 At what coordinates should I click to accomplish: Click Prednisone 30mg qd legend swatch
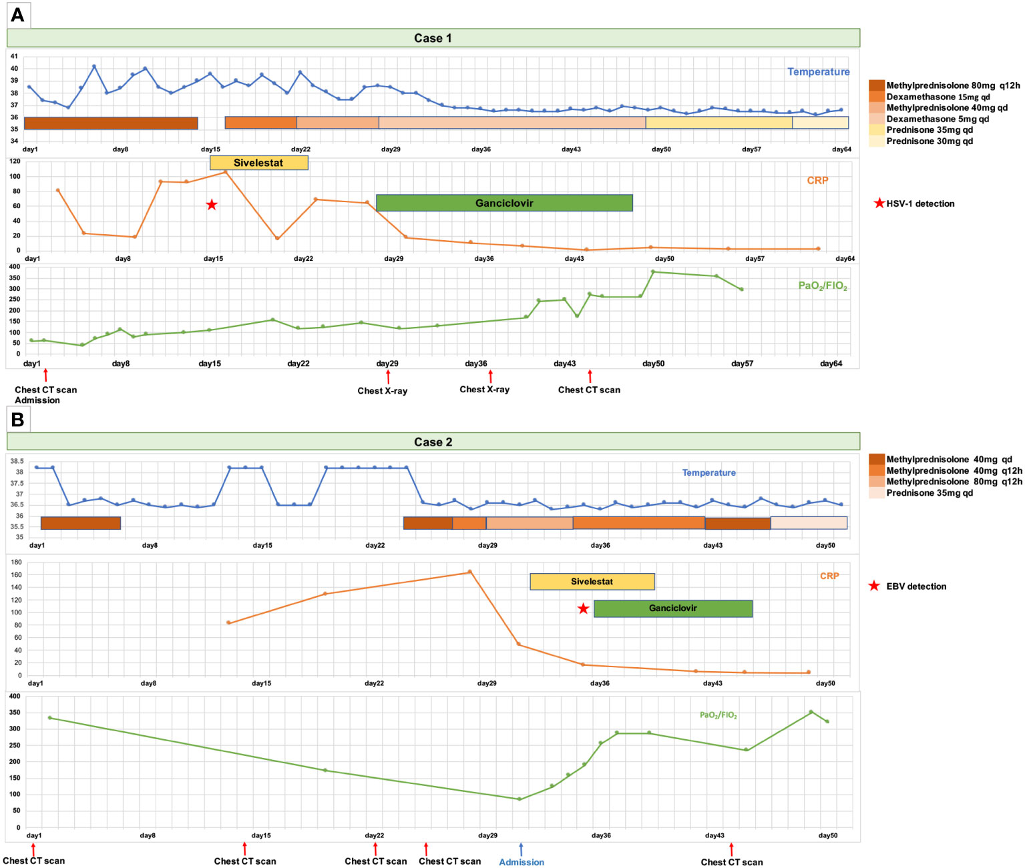coord(877,141)
